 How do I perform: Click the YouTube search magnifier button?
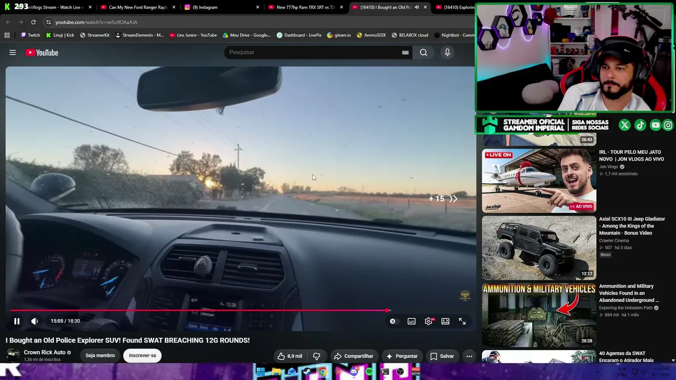point(424,52)
